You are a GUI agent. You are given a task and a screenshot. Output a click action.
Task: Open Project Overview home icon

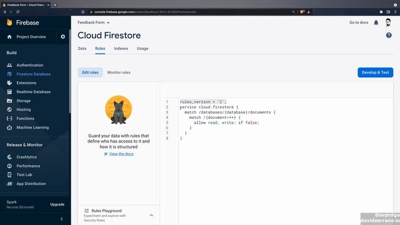pyautogui.click(x=9, y=37)
